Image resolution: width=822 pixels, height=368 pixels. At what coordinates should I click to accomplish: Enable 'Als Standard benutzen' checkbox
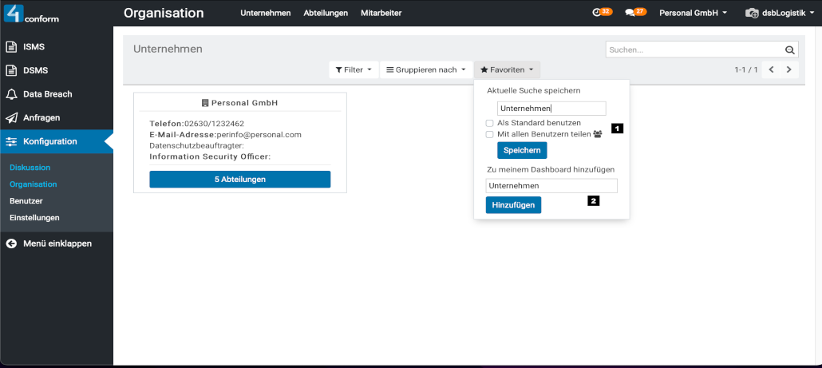click(489, 123)
